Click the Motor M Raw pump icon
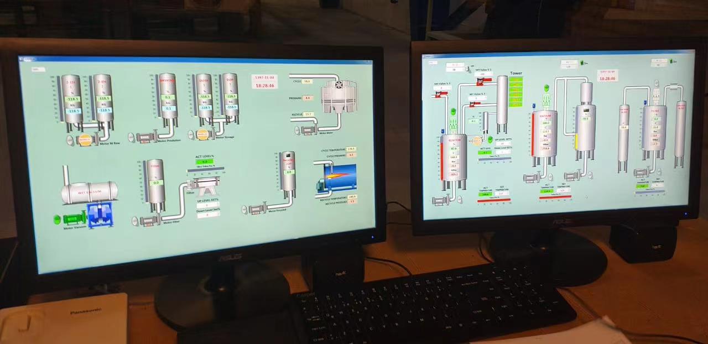Screen dimensions: 708x344 [x=86, y=140]
